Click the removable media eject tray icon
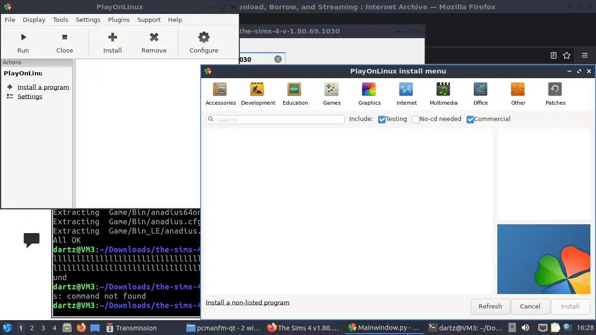This screenshot has height=335, width=596. (x=512, y=328)
